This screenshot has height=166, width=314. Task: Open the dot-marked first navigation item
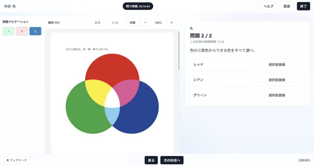(8, 31)
